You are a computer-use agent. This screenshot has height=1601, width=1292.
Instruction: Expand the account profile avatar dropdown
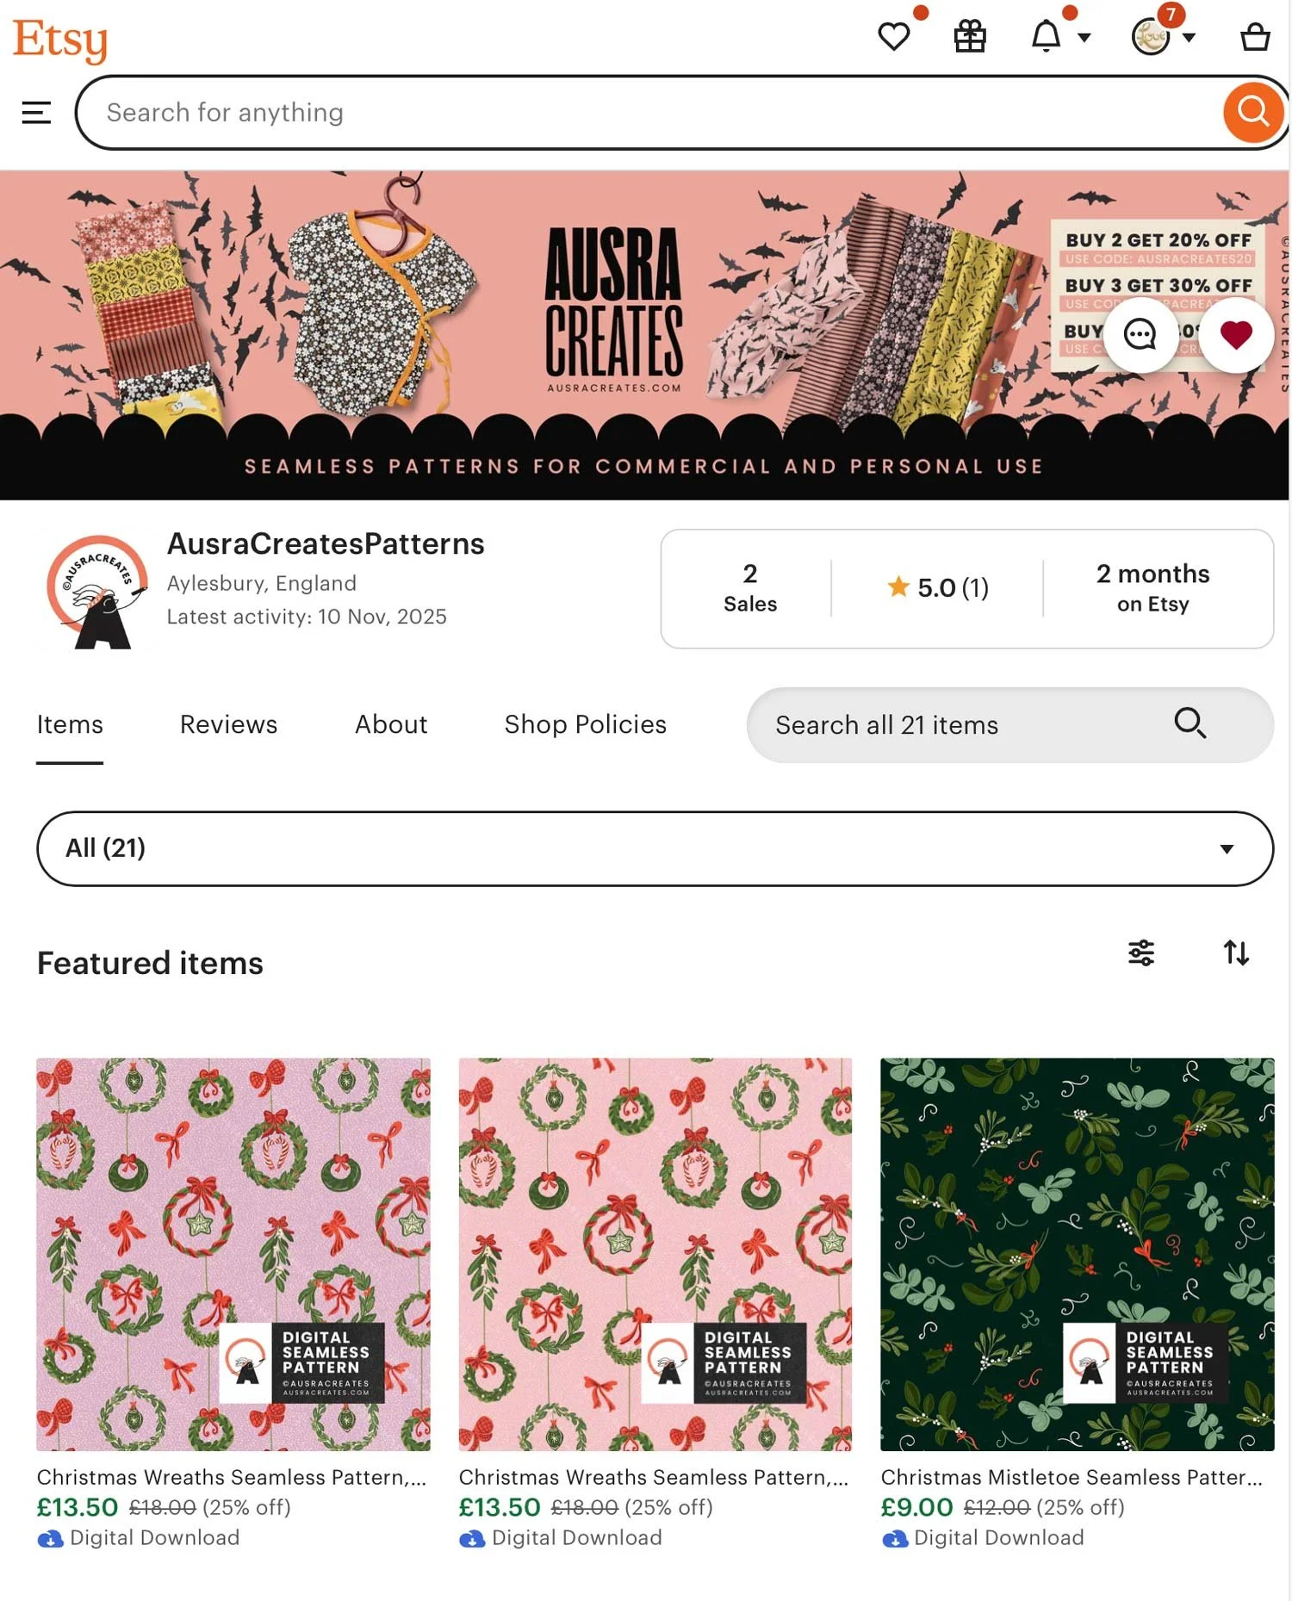(1164, 37)
